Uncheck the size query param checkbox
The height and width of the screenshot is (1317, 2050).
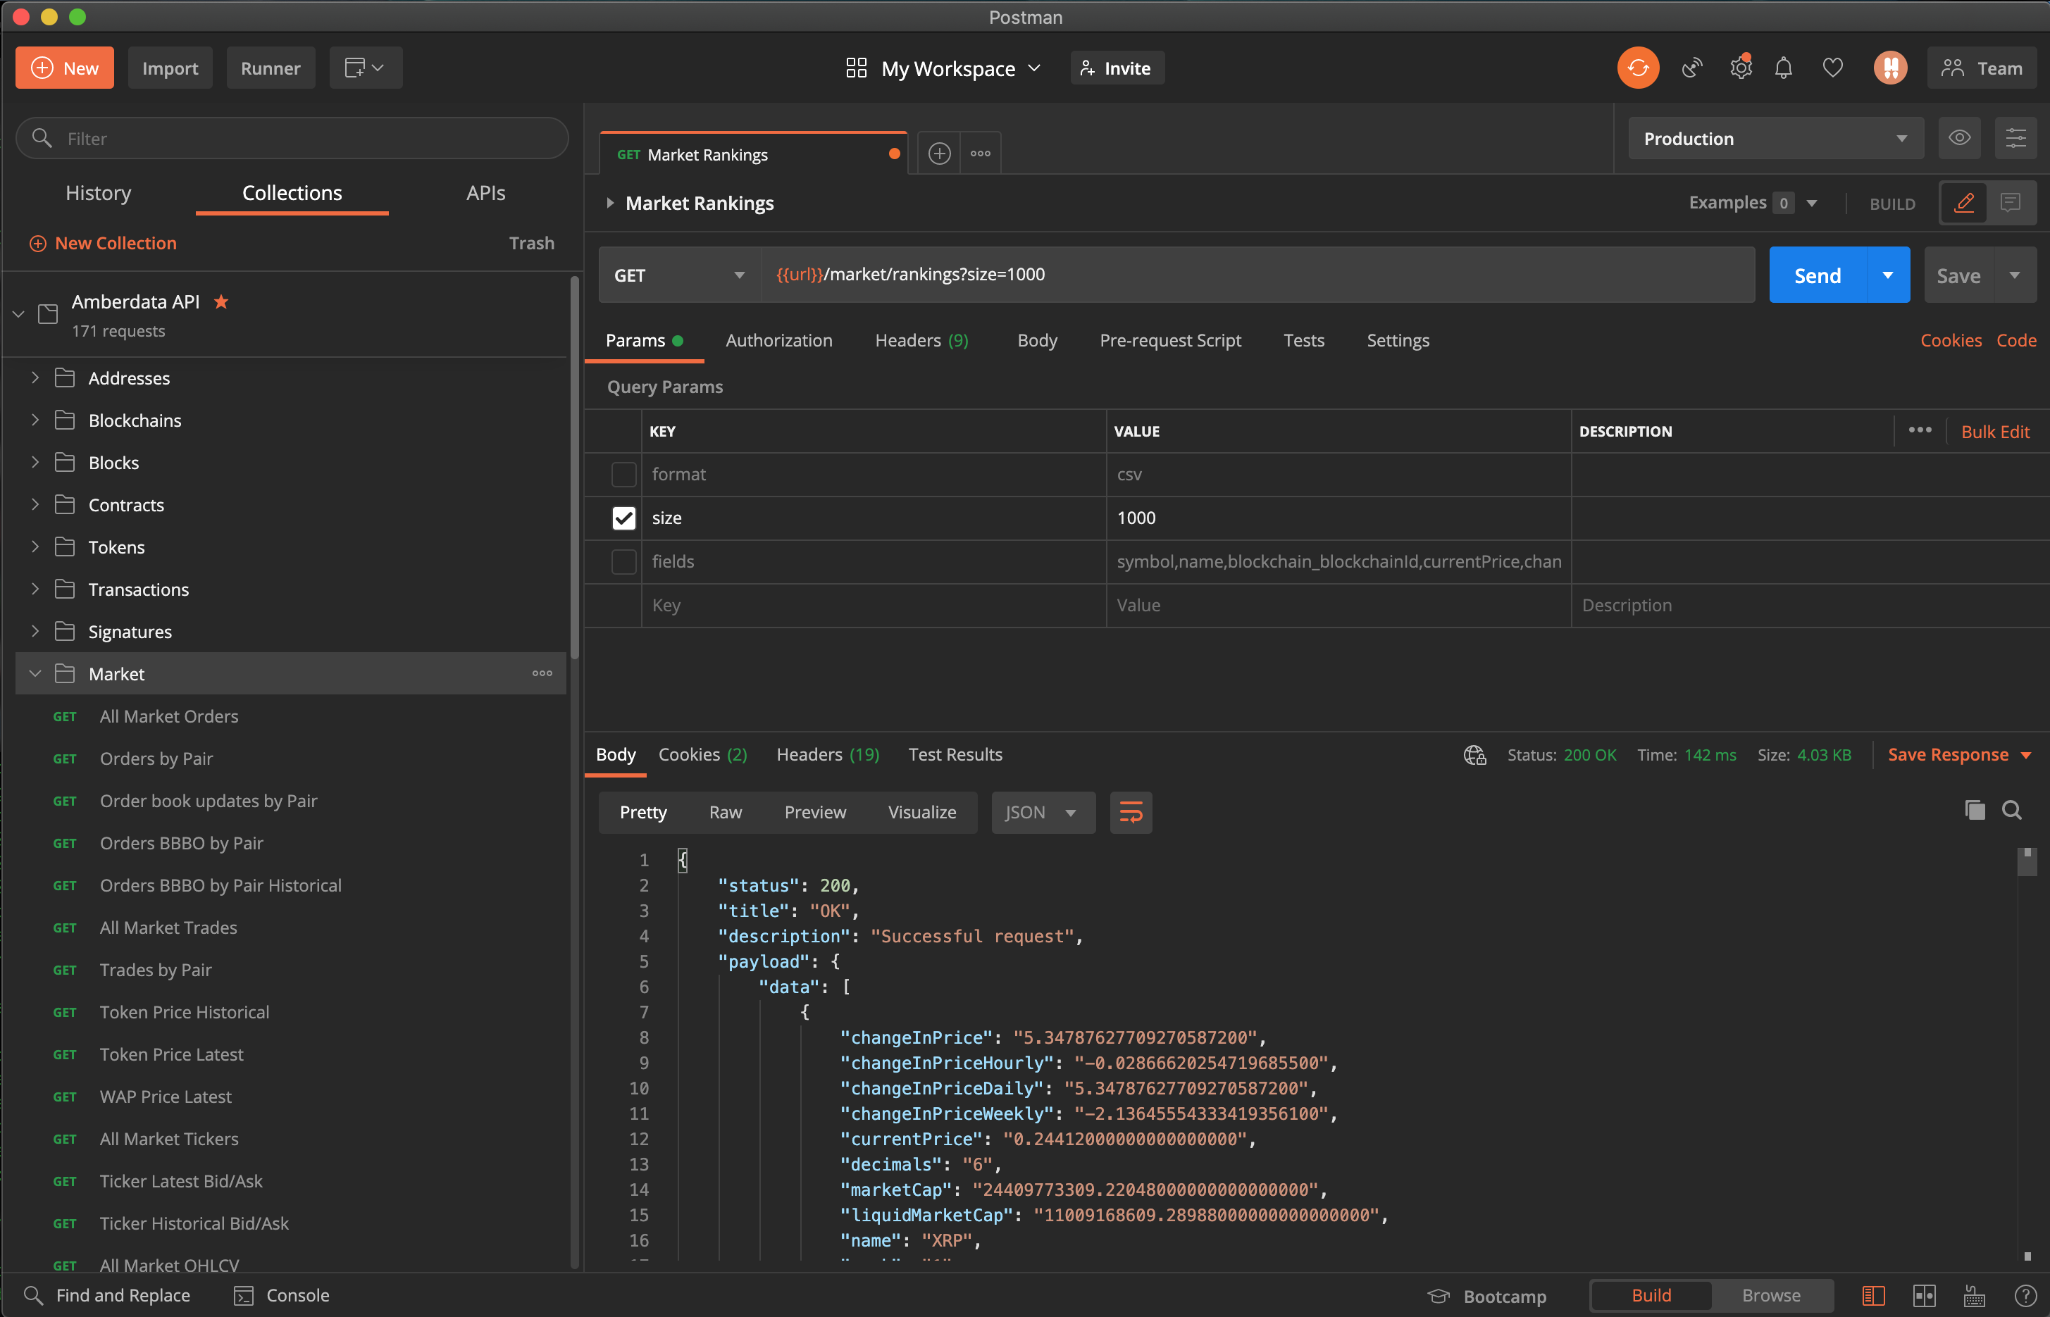(623, 518)
